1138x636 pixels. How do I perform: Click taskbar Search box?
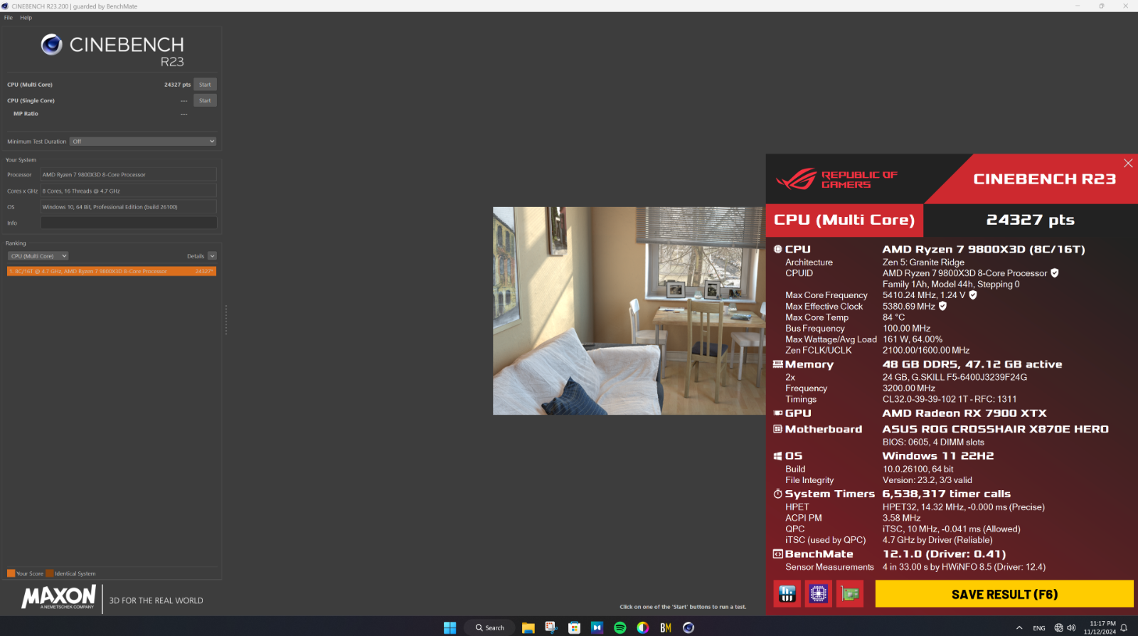click(490, 627)
